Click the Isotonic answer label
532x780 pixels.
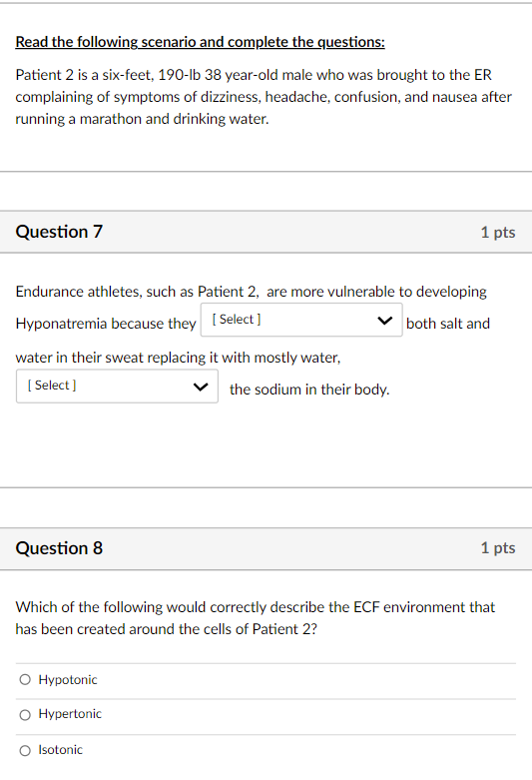click(x=61, y=750)
